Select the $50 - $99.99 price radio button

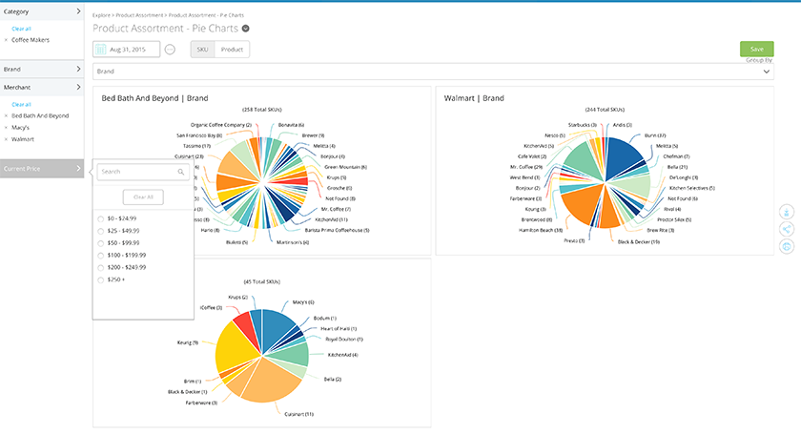coord(101,243)
